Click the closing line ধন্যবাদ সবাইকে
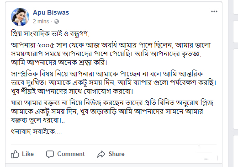 36,132
